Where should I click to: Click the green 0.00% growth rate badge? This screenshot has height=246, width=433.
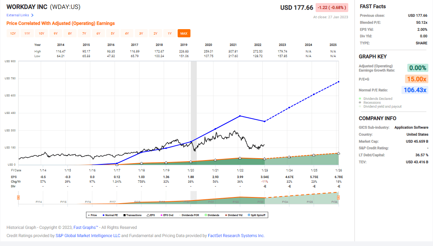[417, 67]
